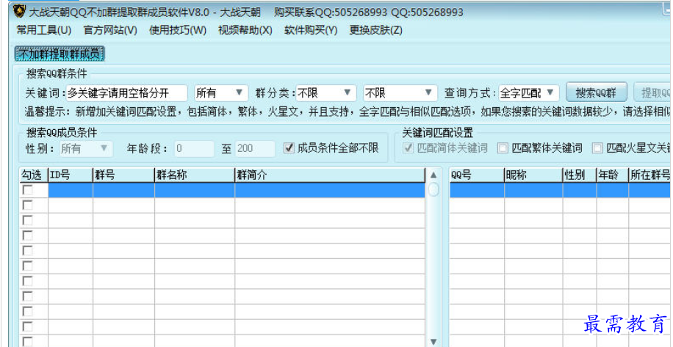Select the highlighted first row in group table
673x347 pixels.
[237, 190]
